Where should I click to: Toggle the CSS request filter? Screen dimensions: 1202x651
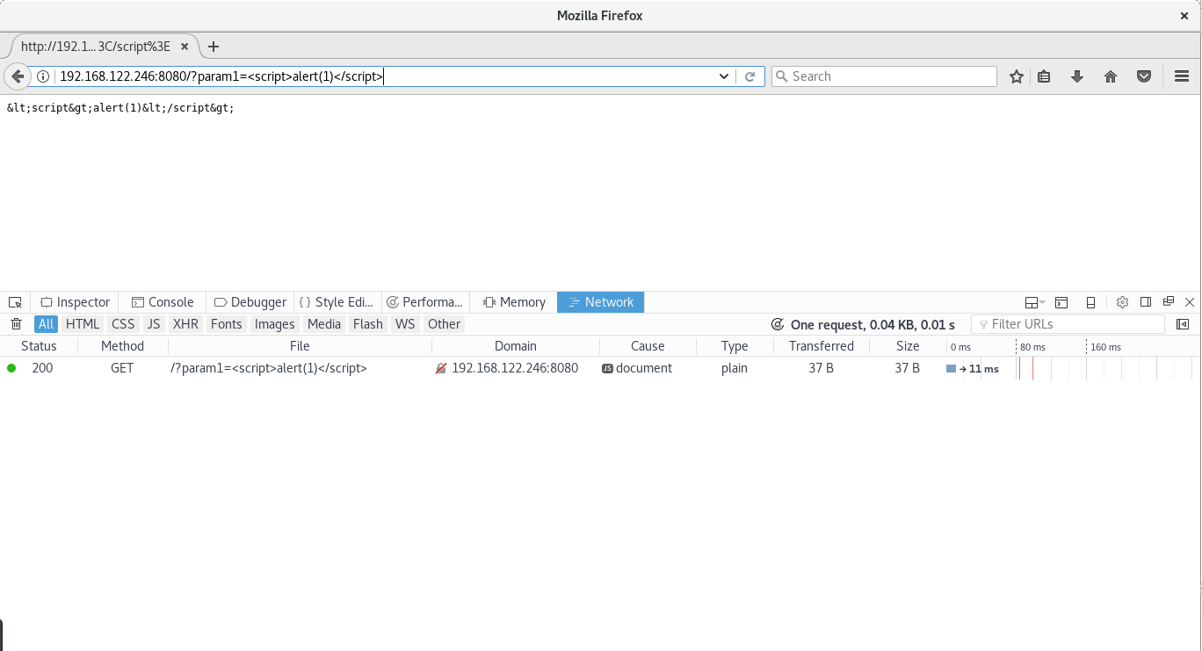pyautogui.click(x=123, y=324)
